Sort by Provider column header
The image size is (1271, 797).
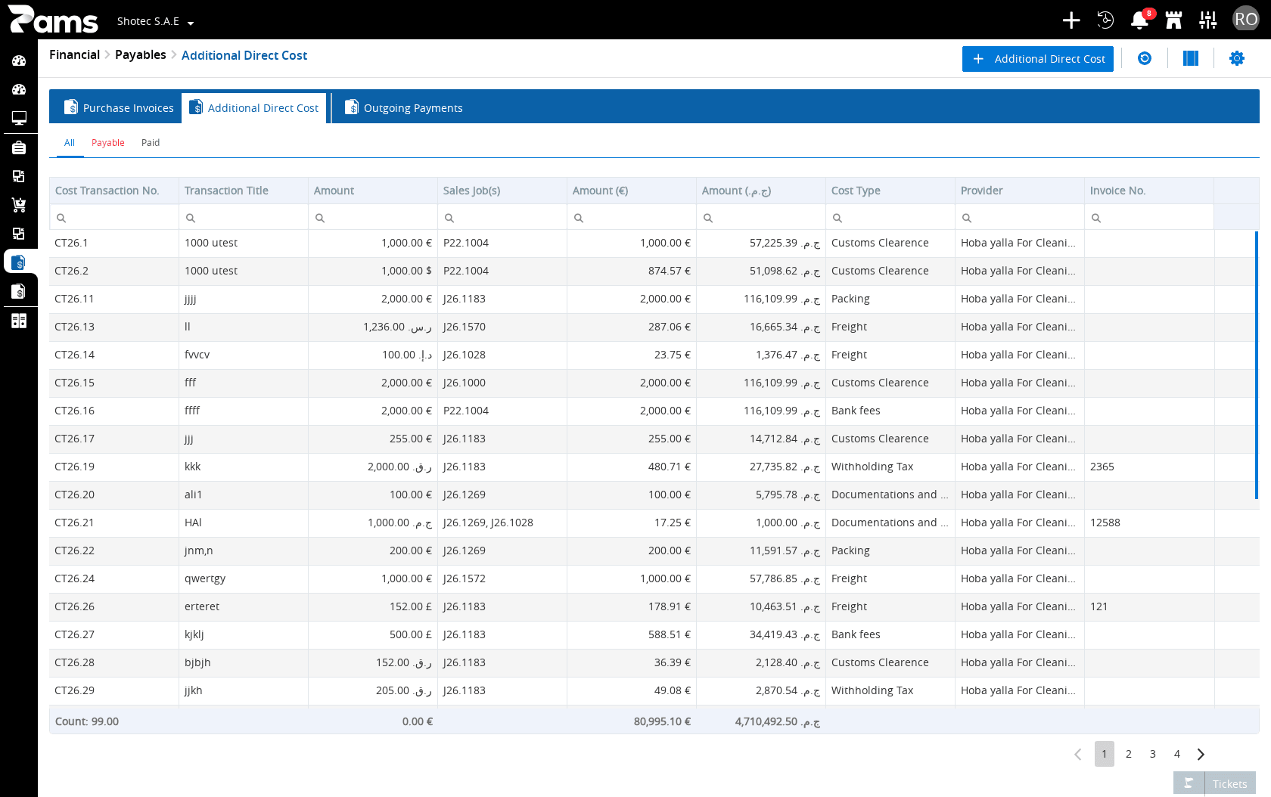[x=1019, y=191]
